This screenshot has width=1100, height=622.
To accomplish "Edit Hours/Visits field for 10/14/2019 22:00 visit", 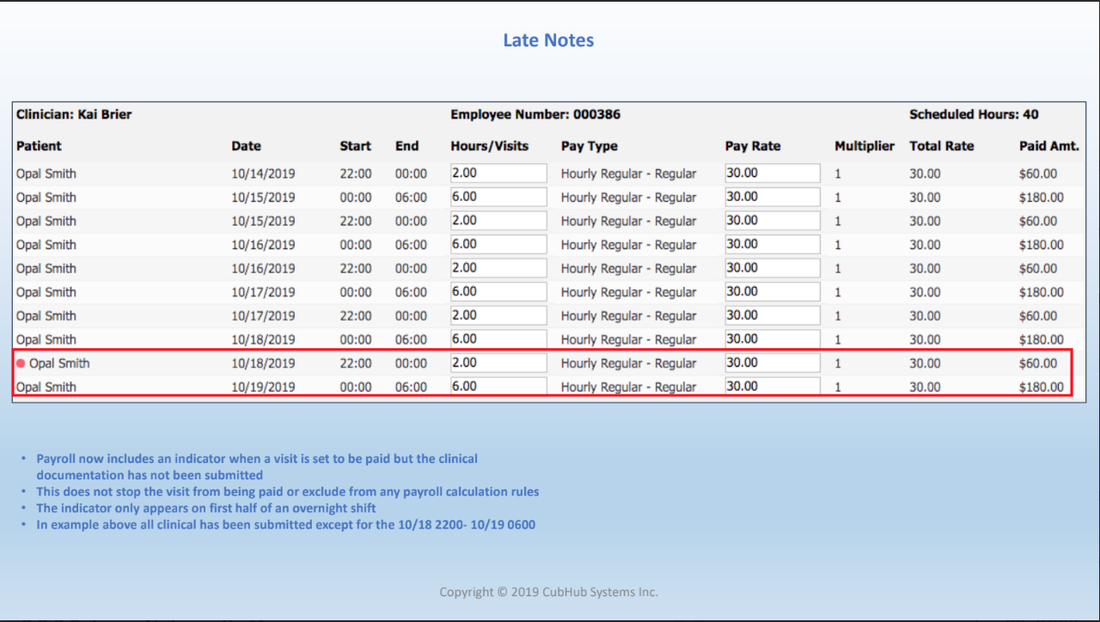I will pyautogui.click(x=498, y=174).
